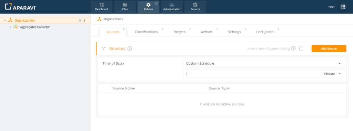This screenshot has width=353, height=131.
Task: Click the info icon beside Inherit from System Policy
Action: [293, 48]
